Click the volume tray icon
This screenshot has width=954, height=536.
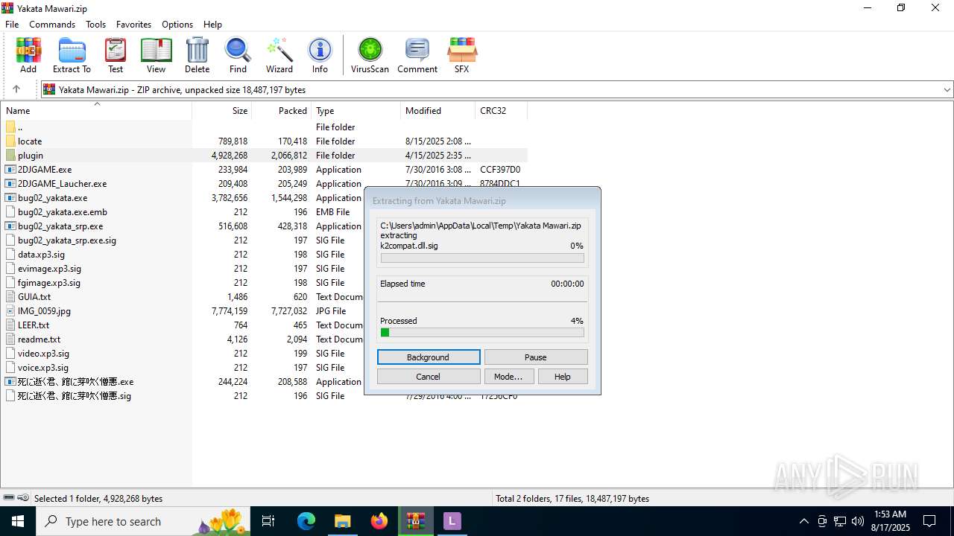point(858,521)
